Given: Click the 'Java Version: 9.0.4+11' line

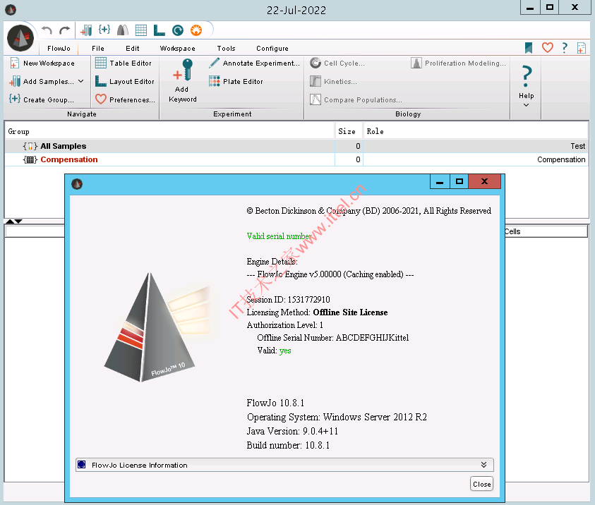Looking at the screenshot, I should tap(292, 431).
